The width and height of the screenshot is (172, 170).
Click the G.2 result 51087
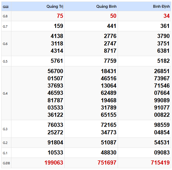tap(109, 143)
